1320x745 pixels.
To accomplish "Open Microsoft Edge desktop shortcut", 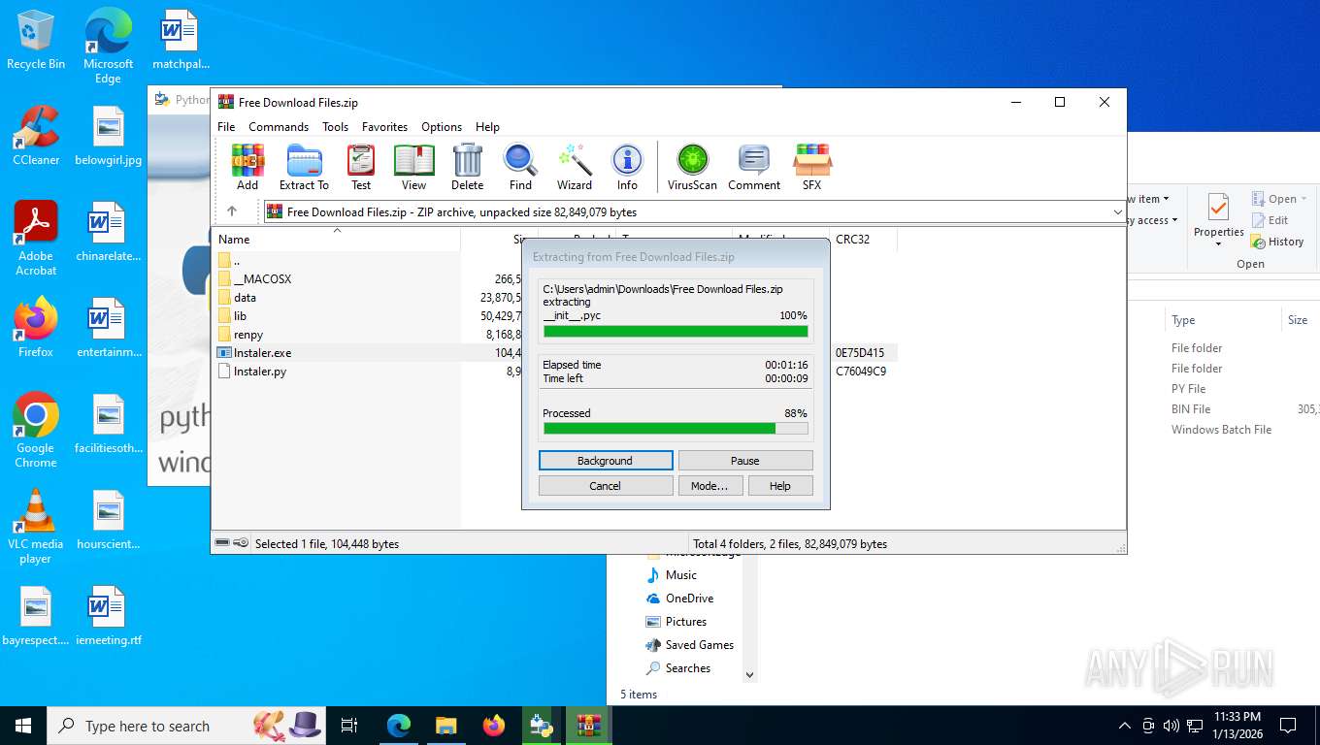I will click(x=108, y=46).
